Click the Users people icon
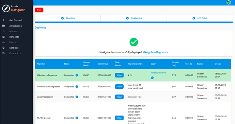Screen dimensions: 235x124 [3, 42]
